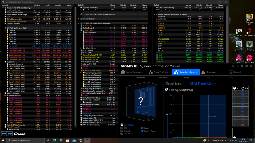255x143 pixels.
Task: Open Task View on the taskbar
Action: [x=47, y=140]
